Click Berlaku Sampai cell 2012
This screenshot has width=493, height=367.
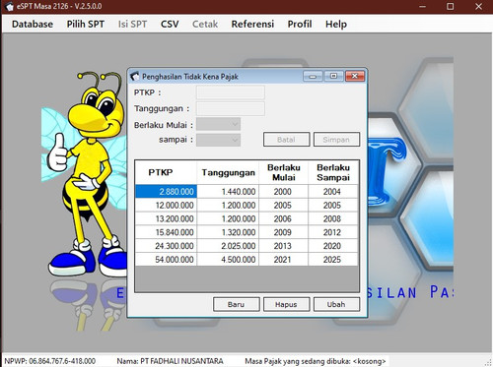click(333, 232)
